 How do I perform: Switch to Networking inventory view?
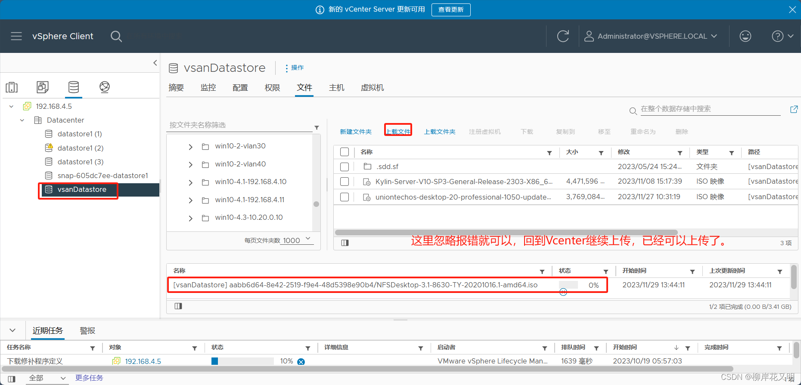tap(105, 87)
